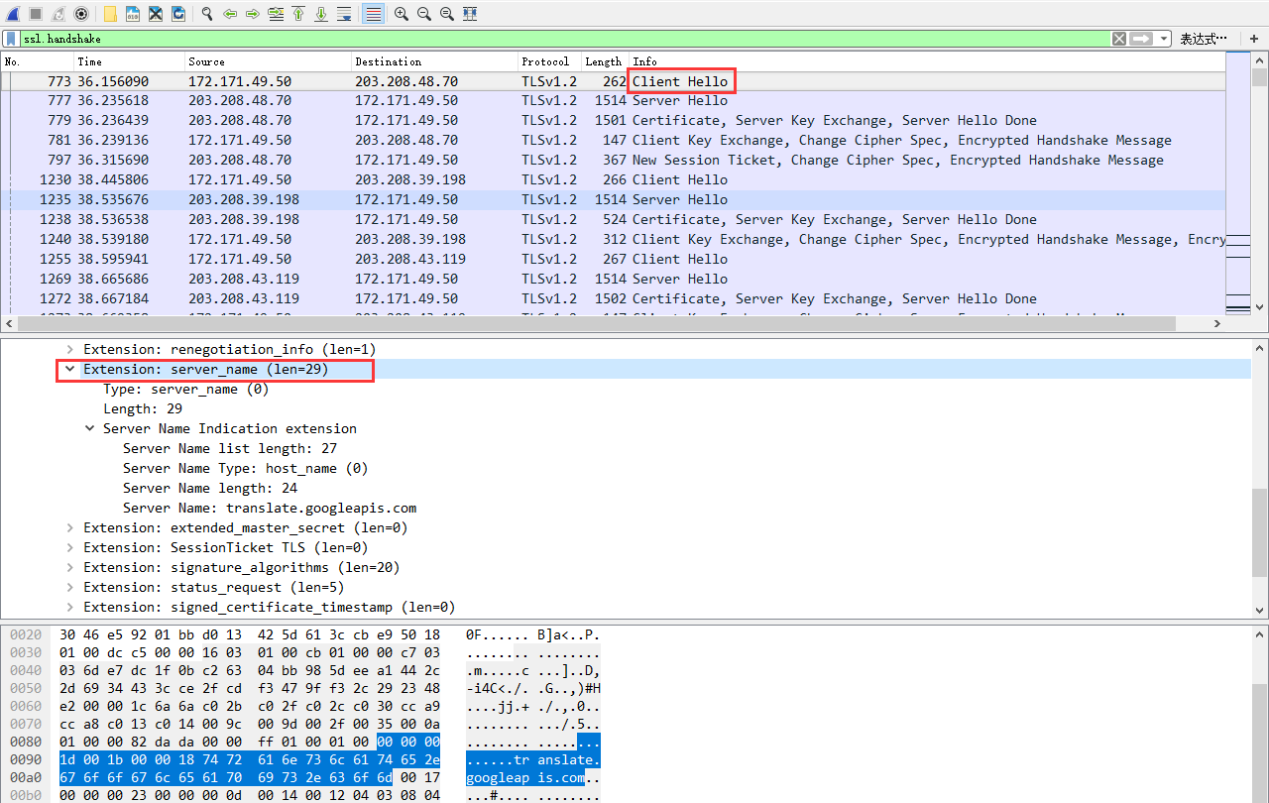Screen dimensions: 1269x803
Task: Select 'Server Name list length: 27'
Action: pyautogui.click(x=230, y=449)
